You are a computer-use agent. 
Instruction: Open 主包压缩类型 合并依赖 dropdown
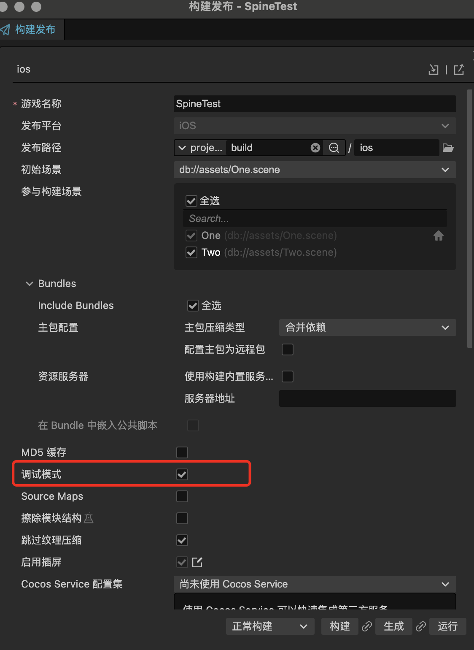tap(368, 328)
